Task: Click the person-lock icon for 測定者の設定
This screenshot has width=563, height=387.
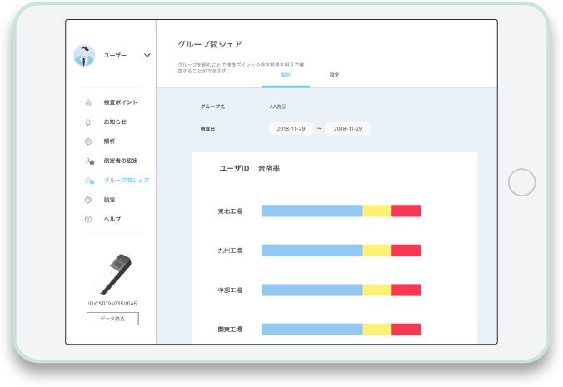Action: pos(89,161)
